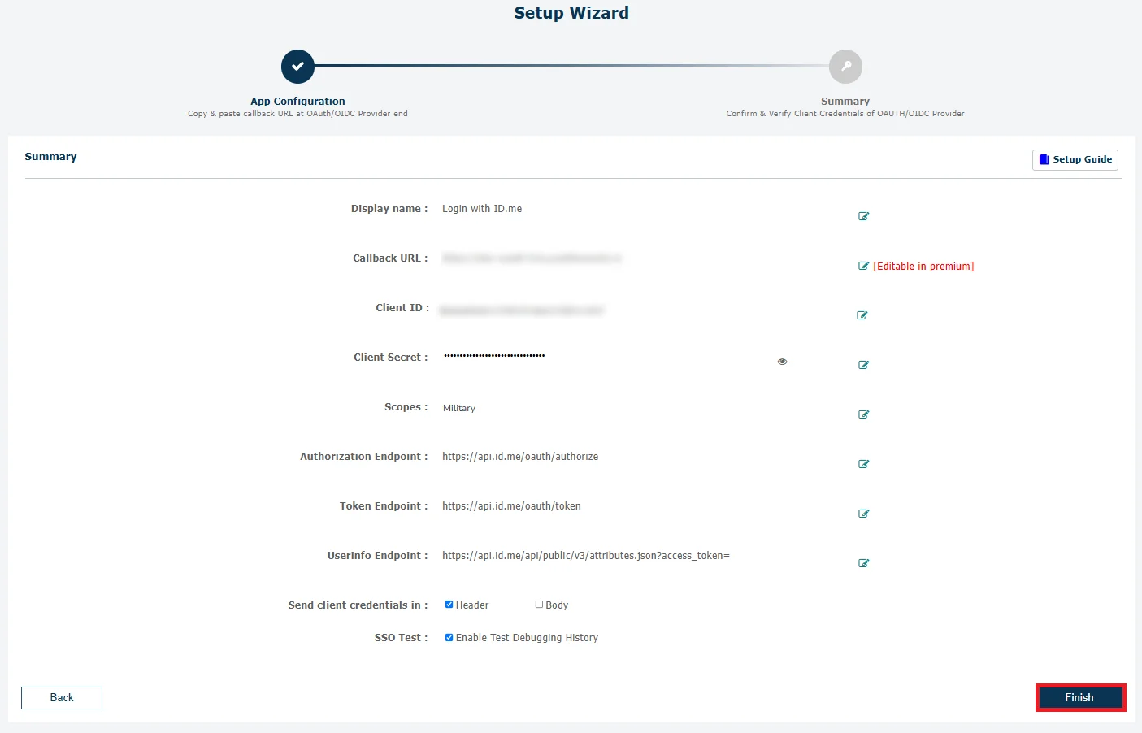Edit the Client ID value
The width and height of the screenshot is (1142, 733).
pyautogui.click(x=862, y=315)
